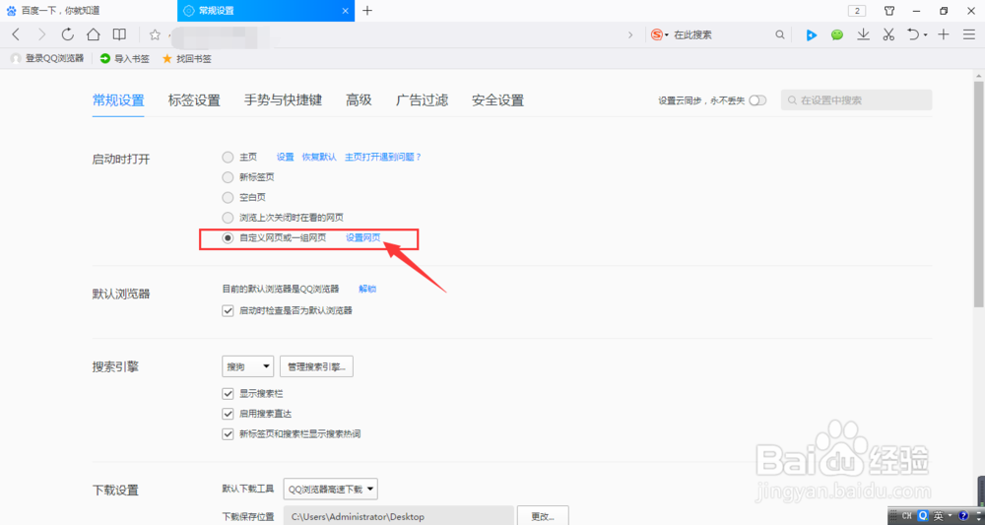Switch to the 安全设置 settings tab
Viewport: 985px width, 525px height.
point(497,100)
